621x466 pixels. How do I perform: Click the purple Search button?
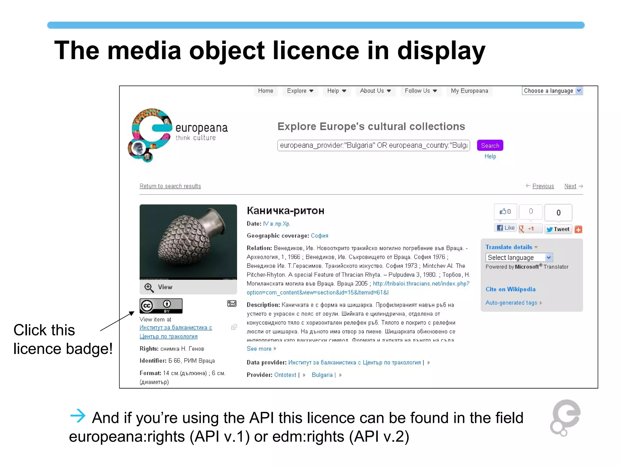point(490,145)
